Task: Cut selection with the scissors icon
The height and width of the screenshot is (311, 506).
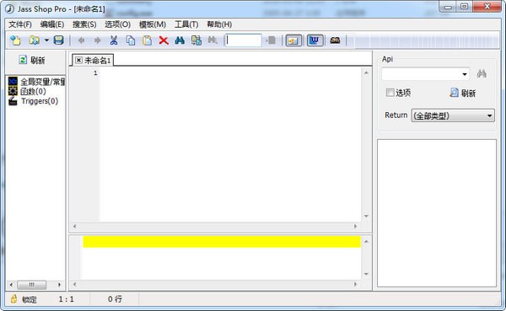Action: click(x=114, y=40)
